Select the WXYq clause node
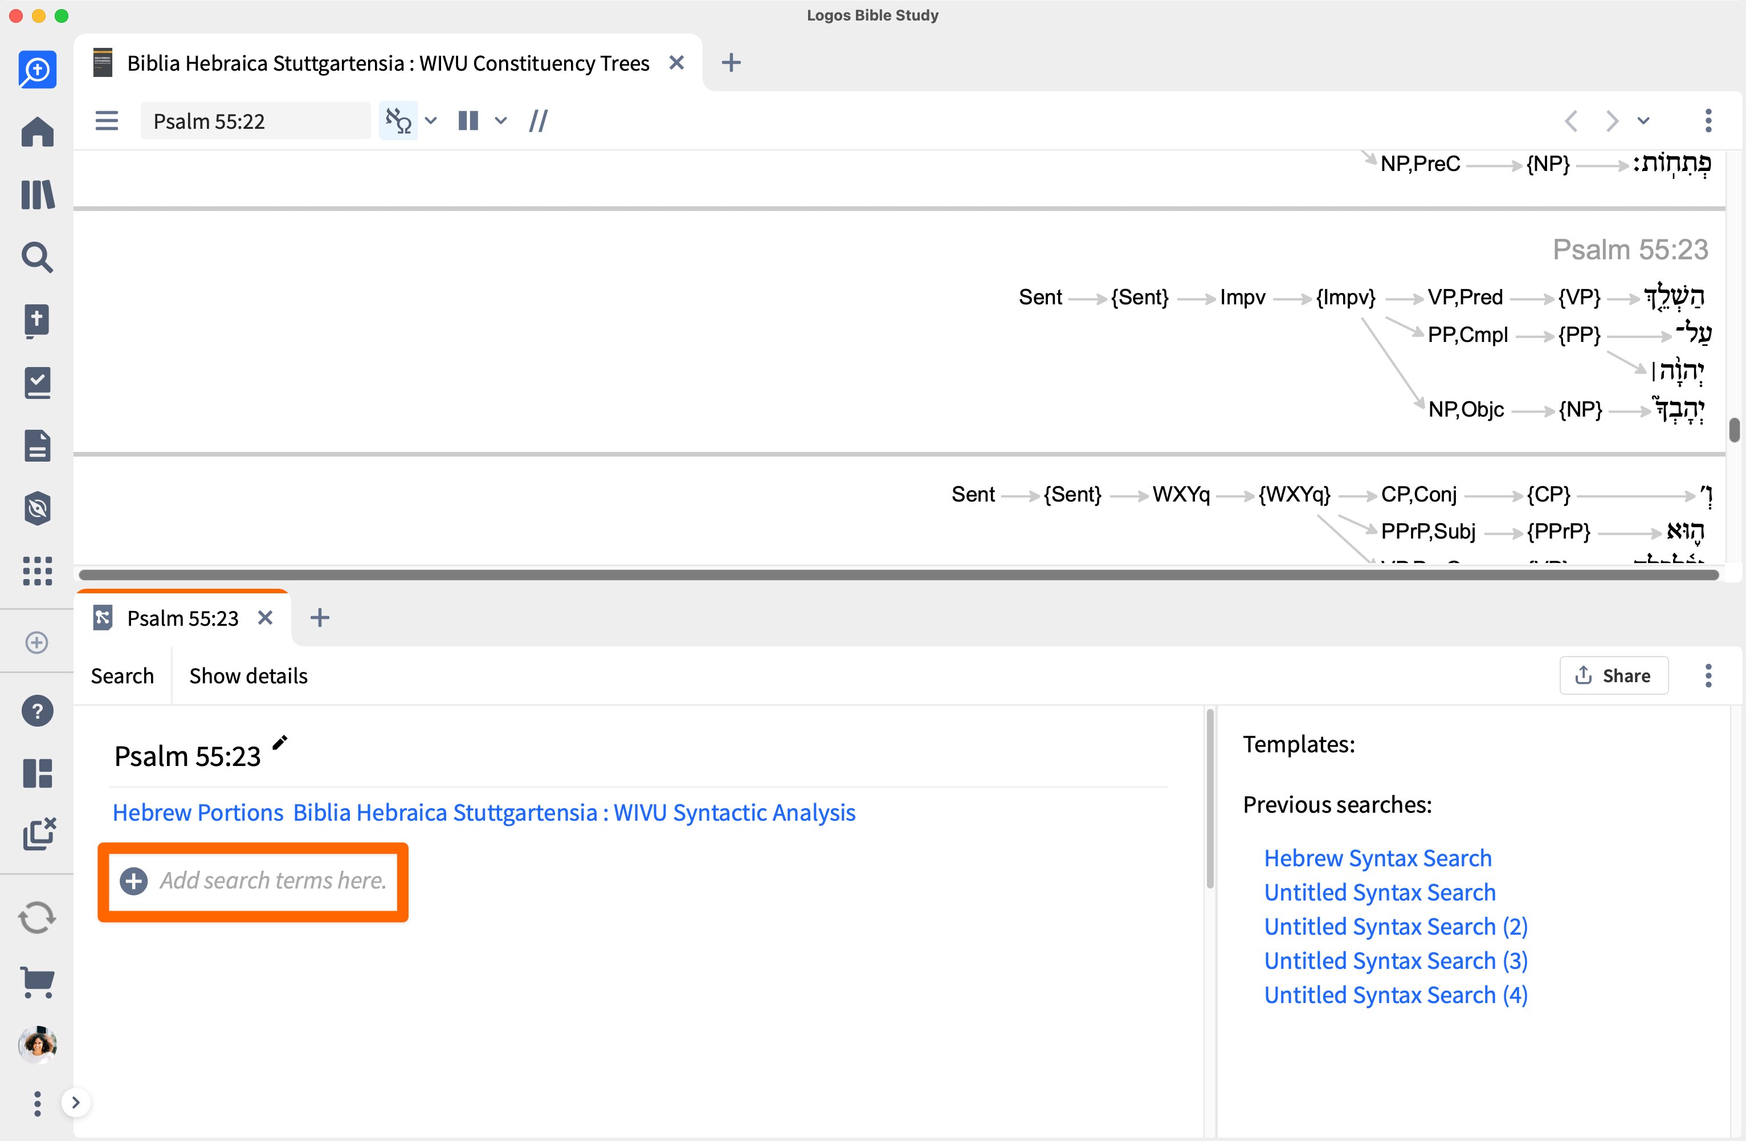The image size is (1746, 1141). (x=1181, y=495)
